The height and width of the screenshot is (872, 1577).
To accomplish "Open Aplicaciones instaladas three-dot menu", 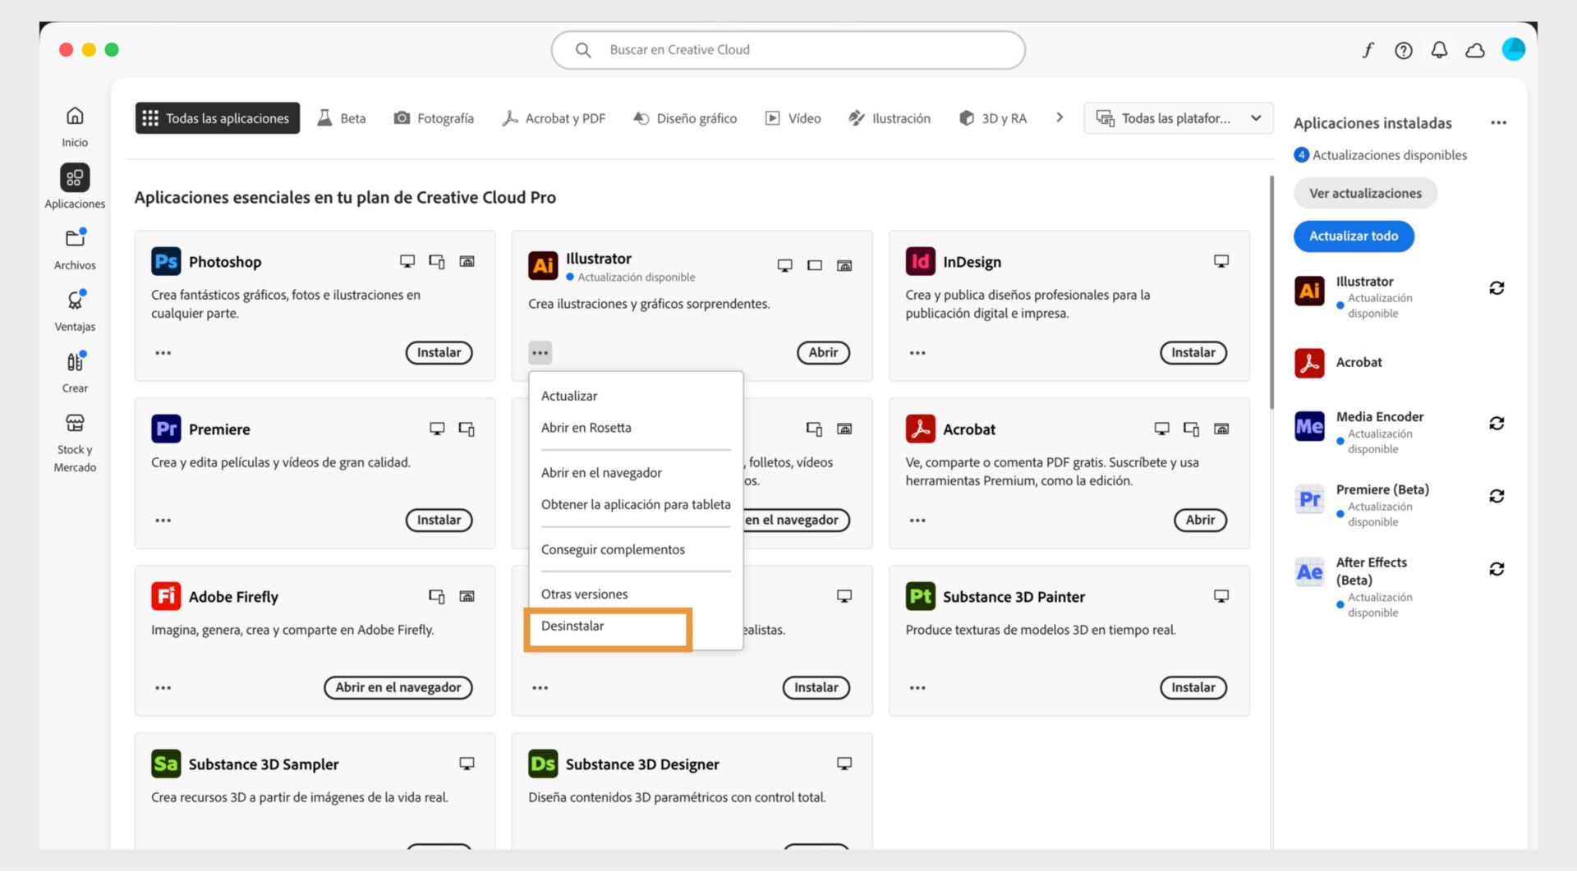I will [1498, 123].
